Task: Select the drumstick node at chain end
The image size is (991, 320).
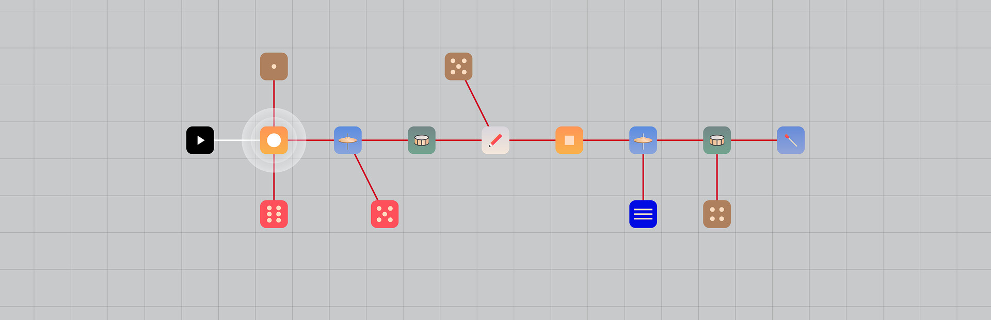Action: pos(790,140)
